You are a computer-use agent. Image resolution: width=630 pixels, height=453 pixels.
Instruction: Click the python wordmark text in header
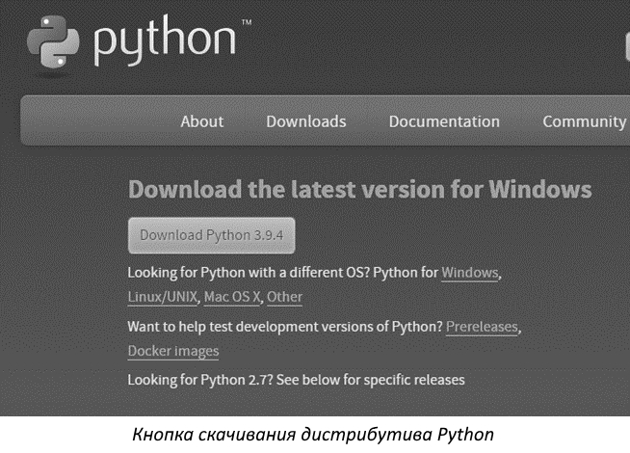pyautogui.click(x=165, y=41)
